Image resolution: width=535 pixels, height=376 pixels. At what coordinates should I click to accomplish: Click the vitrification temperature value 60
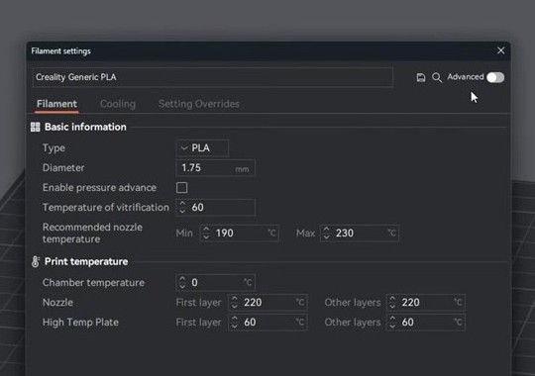tap(197, 207)
